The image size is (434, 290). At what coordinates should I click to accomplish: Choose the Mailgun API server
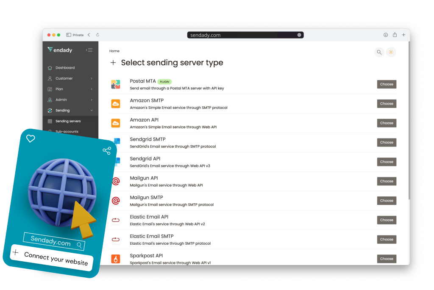pos(387,181)
